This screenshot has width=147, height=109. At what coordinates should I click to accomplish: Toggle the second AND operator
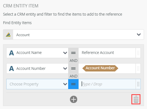73,76
